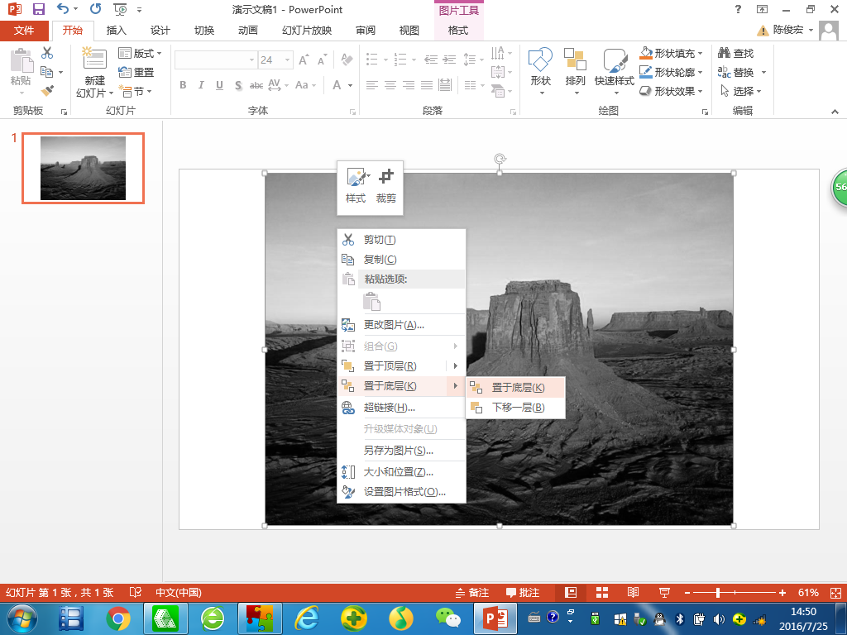Click the New Slide icon
This screenshot has width=847, height=635.
point(94,59)
